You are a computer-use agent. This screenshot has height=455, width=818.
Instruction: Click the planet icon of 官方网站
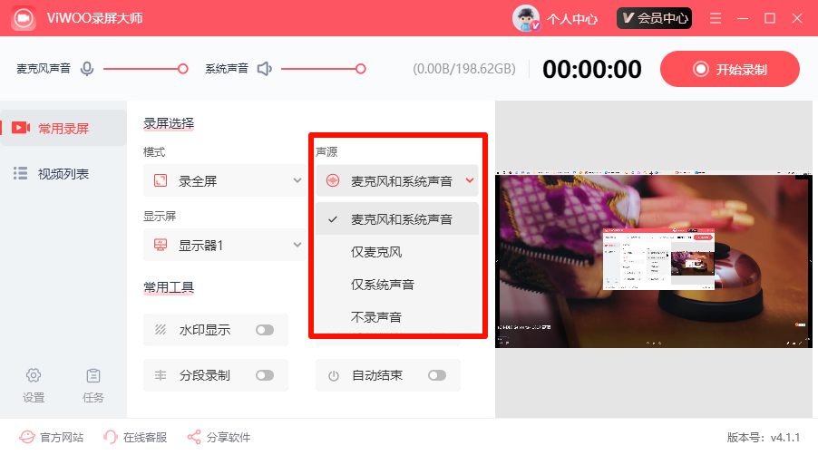(x=27, y=437)
